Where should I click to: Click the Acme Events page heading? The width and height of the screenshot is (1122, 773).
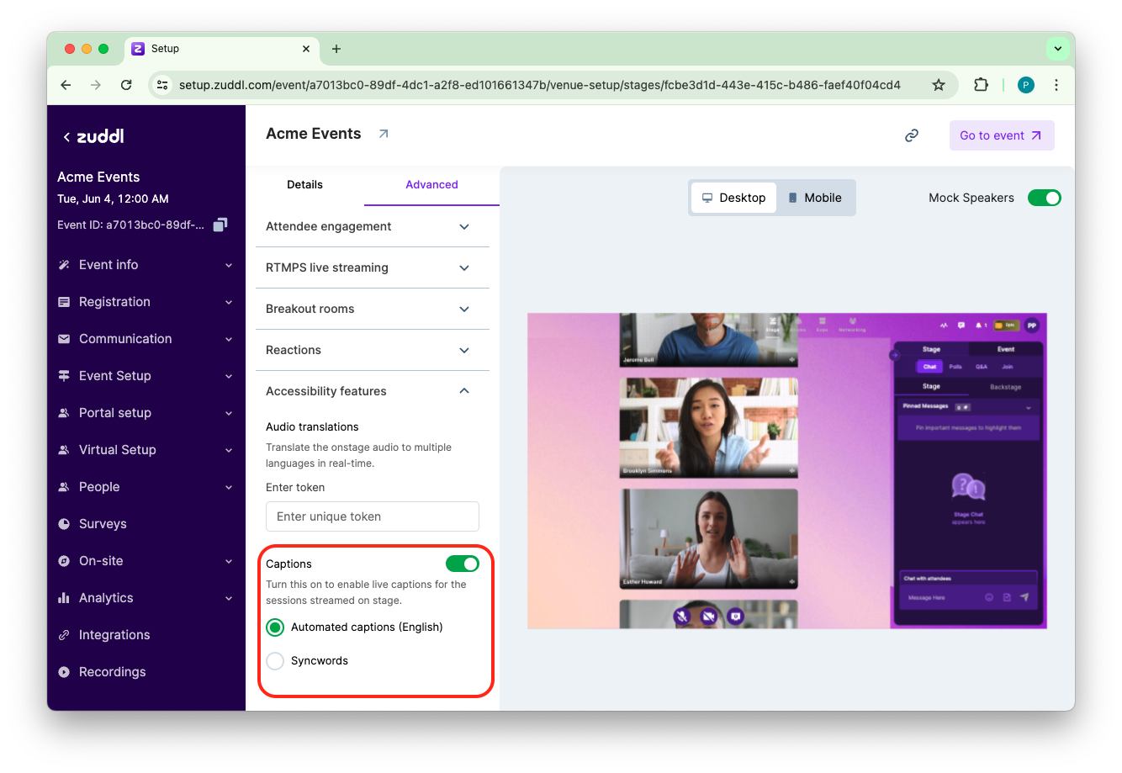pyautogui.click(x=314, y=134)
